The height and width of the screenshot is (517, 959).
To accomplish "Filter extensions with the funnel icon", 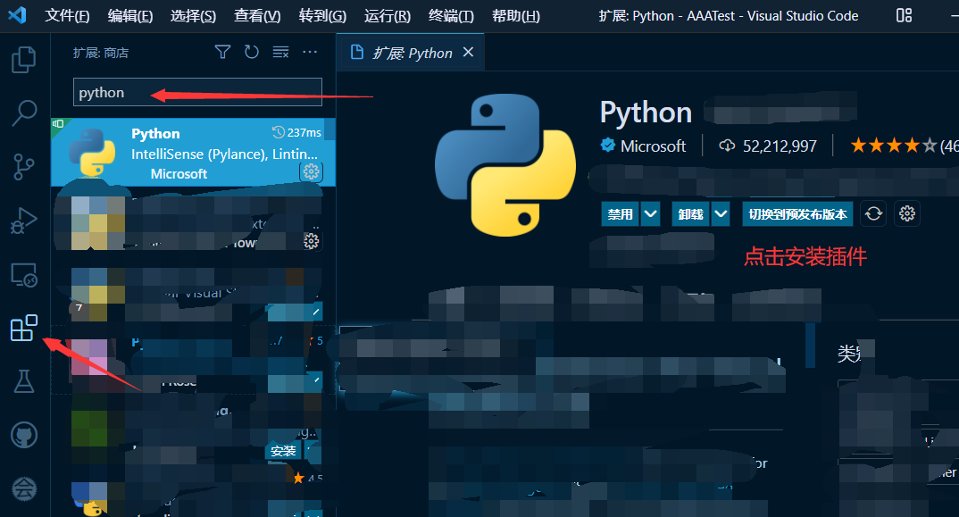I will tap(222, 52).
